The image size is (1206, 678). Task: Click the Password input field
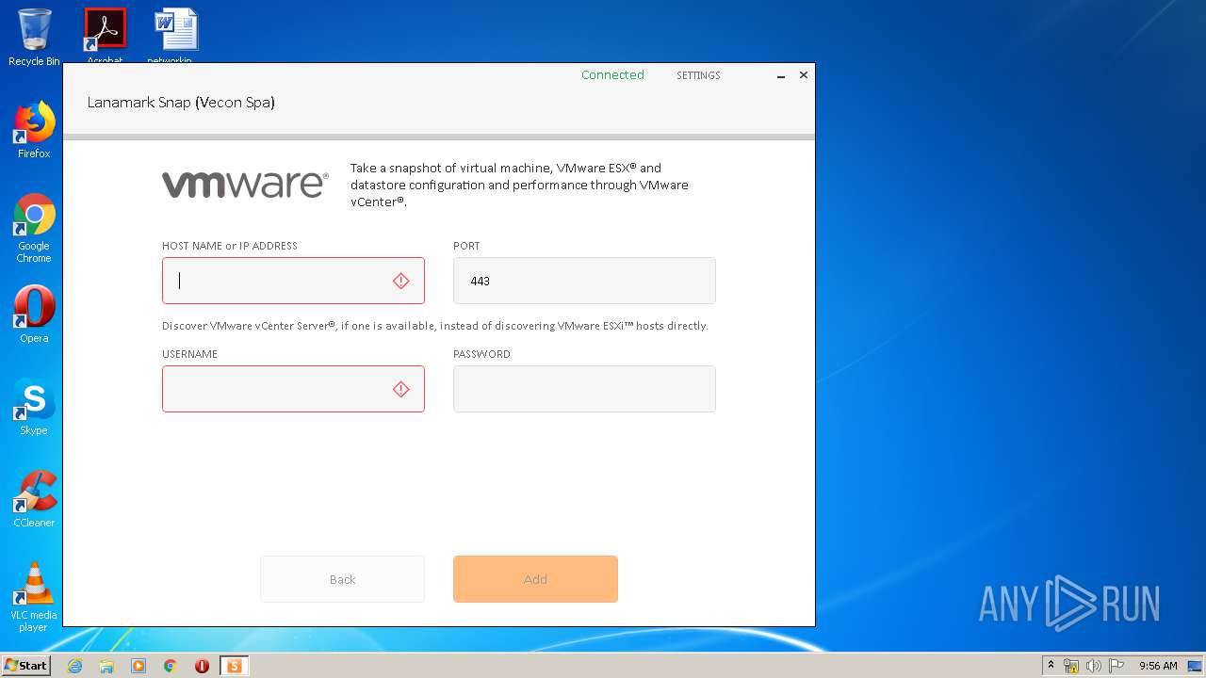(584, 389)
